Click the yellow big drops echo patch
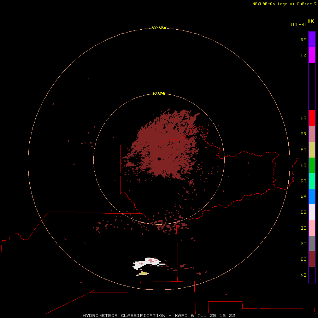Screen dimensions: 318x318 point(143,273)
